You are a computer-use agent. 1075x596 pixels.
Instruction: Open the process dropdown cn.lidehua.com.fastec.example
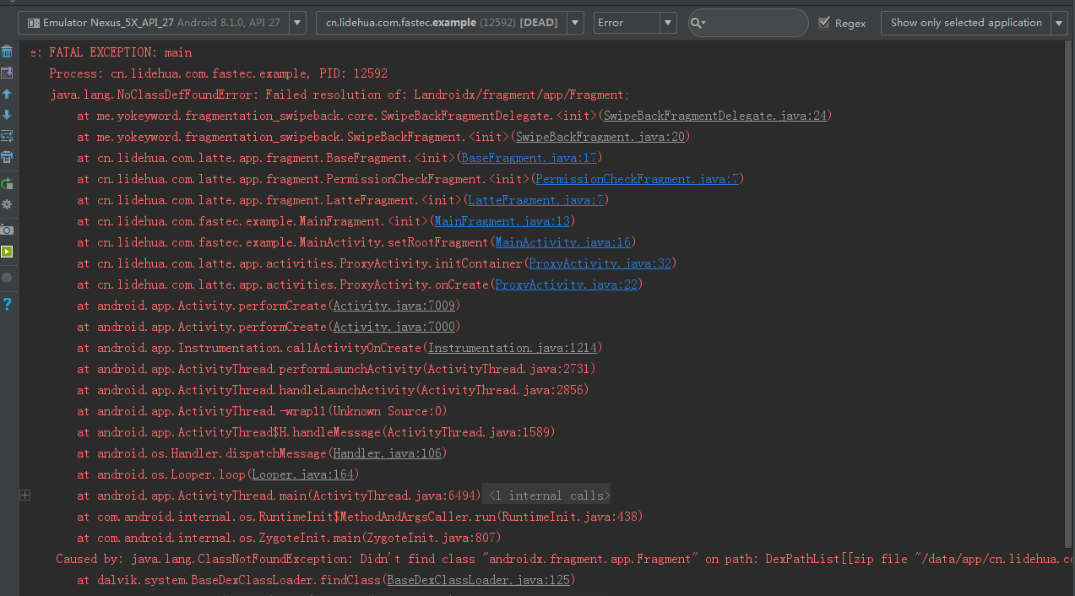tap(449, 23)
